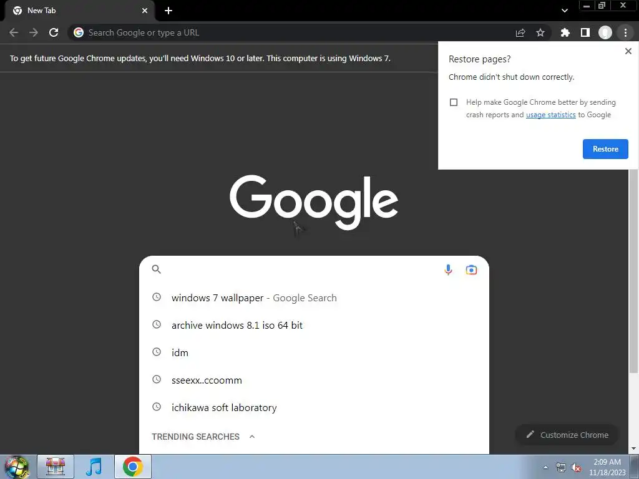Open the Extensions puzzle icon

click(565, 32)
